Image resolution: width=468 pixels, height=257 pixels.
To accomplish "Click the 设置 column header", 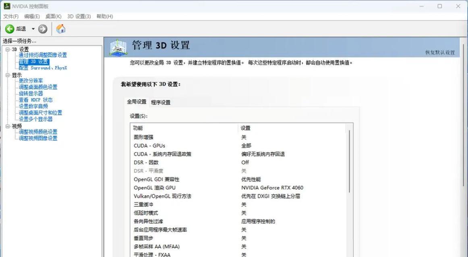I will [x=292, y=128].
